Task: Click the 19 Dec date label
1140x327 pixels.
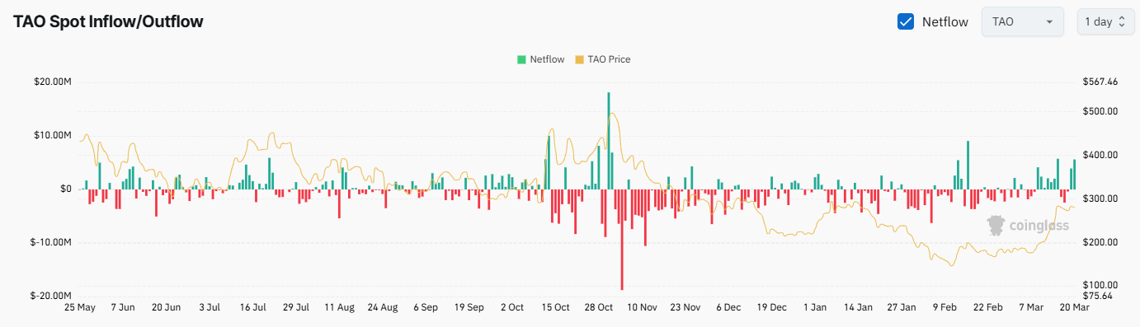Action: tap(772, 307)
